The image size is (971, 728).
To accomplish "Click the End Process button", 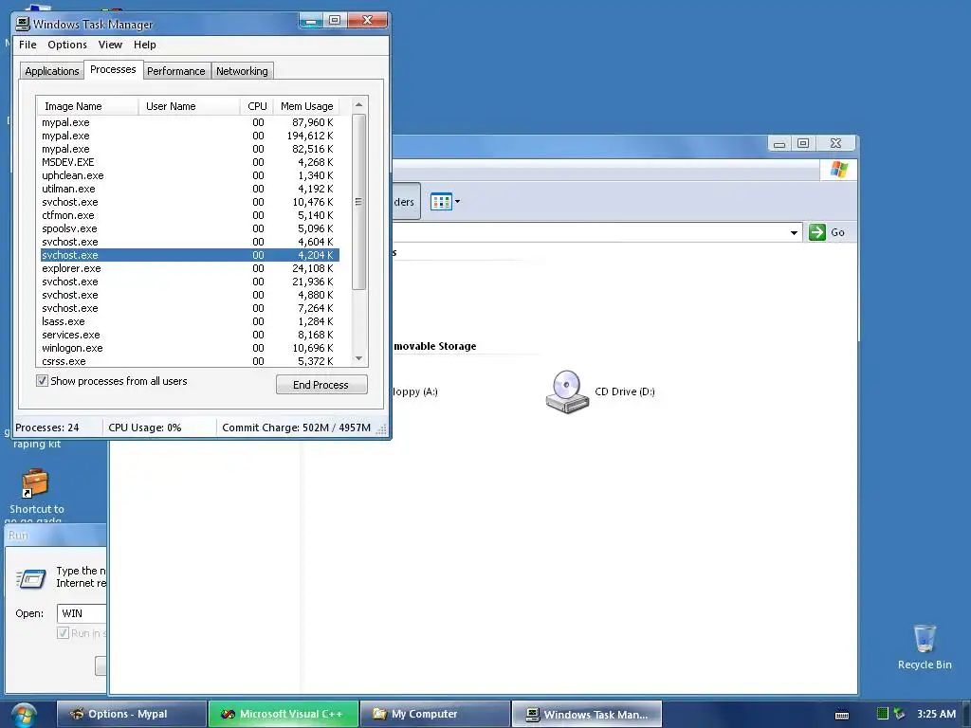I will [x=321, y=385].
